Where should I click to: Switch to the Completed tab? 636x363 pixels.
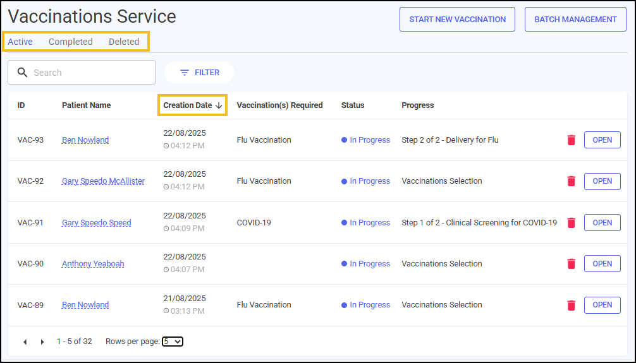click(x=71, y=42)
